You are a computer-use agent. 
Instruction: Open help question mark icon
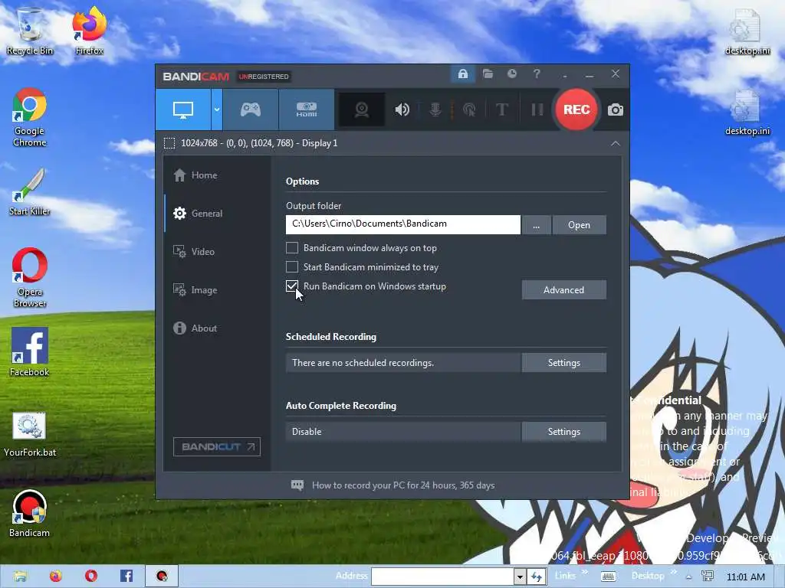[537, 74]
